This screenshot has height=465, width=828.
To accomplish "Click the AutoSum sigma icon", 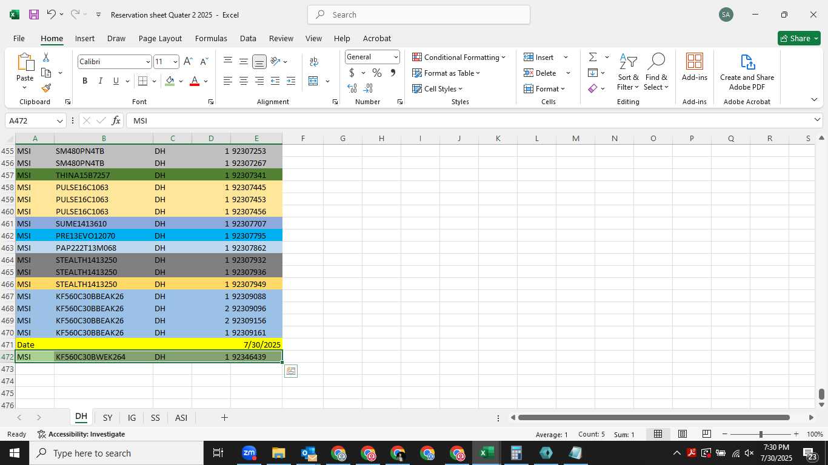I will point(593,57).
